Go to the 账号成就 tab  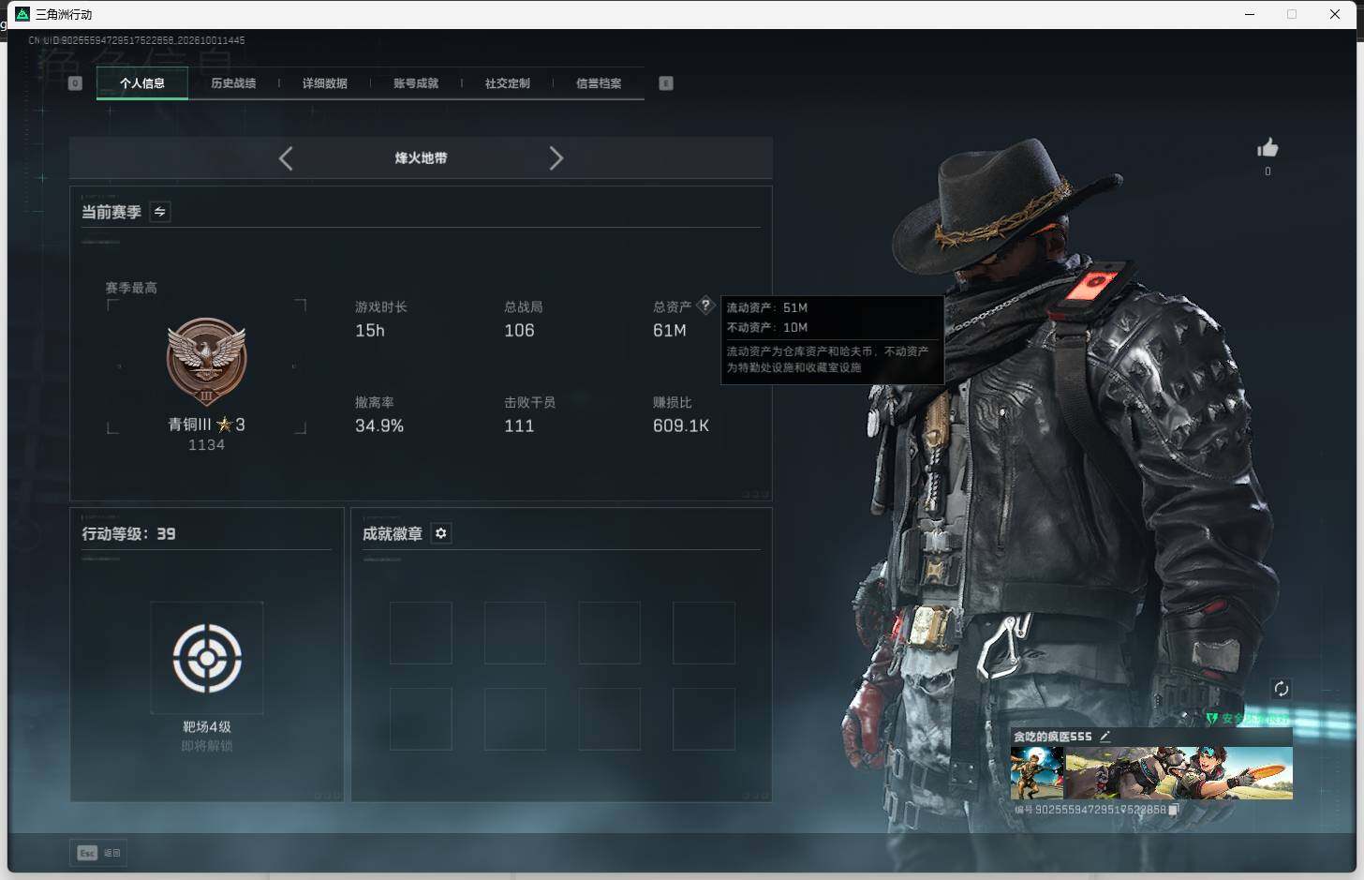point(416,83)
